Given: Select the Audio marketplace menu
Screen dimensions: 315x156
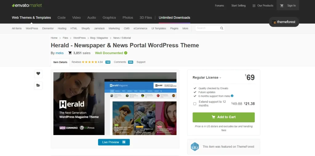Looking at the screenshot, I should coord(92,18).
